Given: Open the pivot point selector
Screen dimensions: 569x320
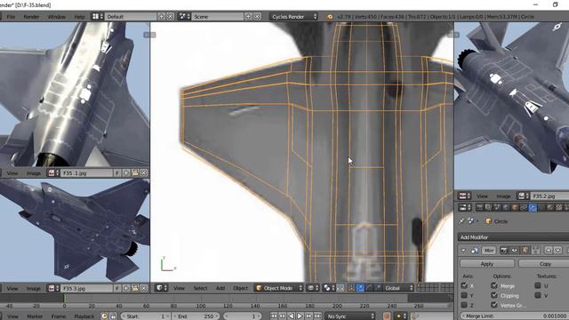Looking at the screenshot, I should click(329, 288).
